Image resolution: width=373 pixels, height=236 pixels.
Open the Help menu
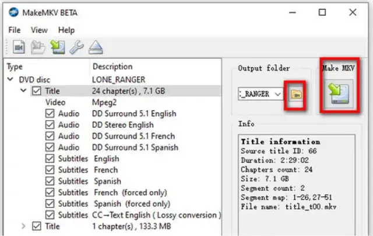(x=66, y=30)
